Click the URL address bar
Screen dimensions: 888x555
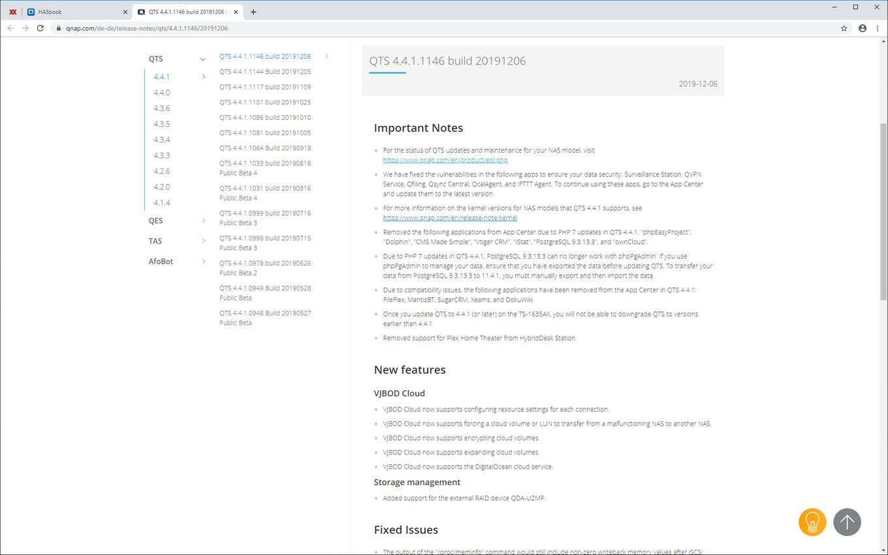pos(444,28)
